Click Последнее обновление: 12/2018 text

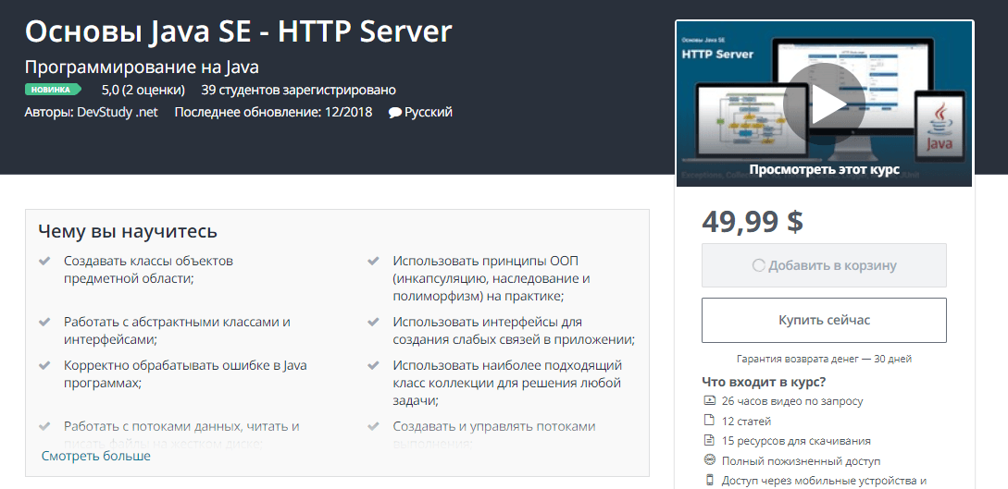coord(273,112)
